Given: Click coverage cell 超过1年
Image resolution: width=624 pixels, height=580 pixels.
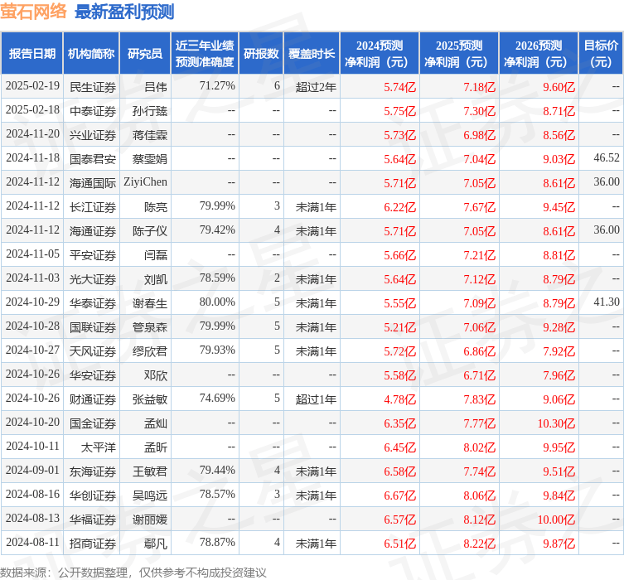Looking at the screenshot, I should 316,399.
